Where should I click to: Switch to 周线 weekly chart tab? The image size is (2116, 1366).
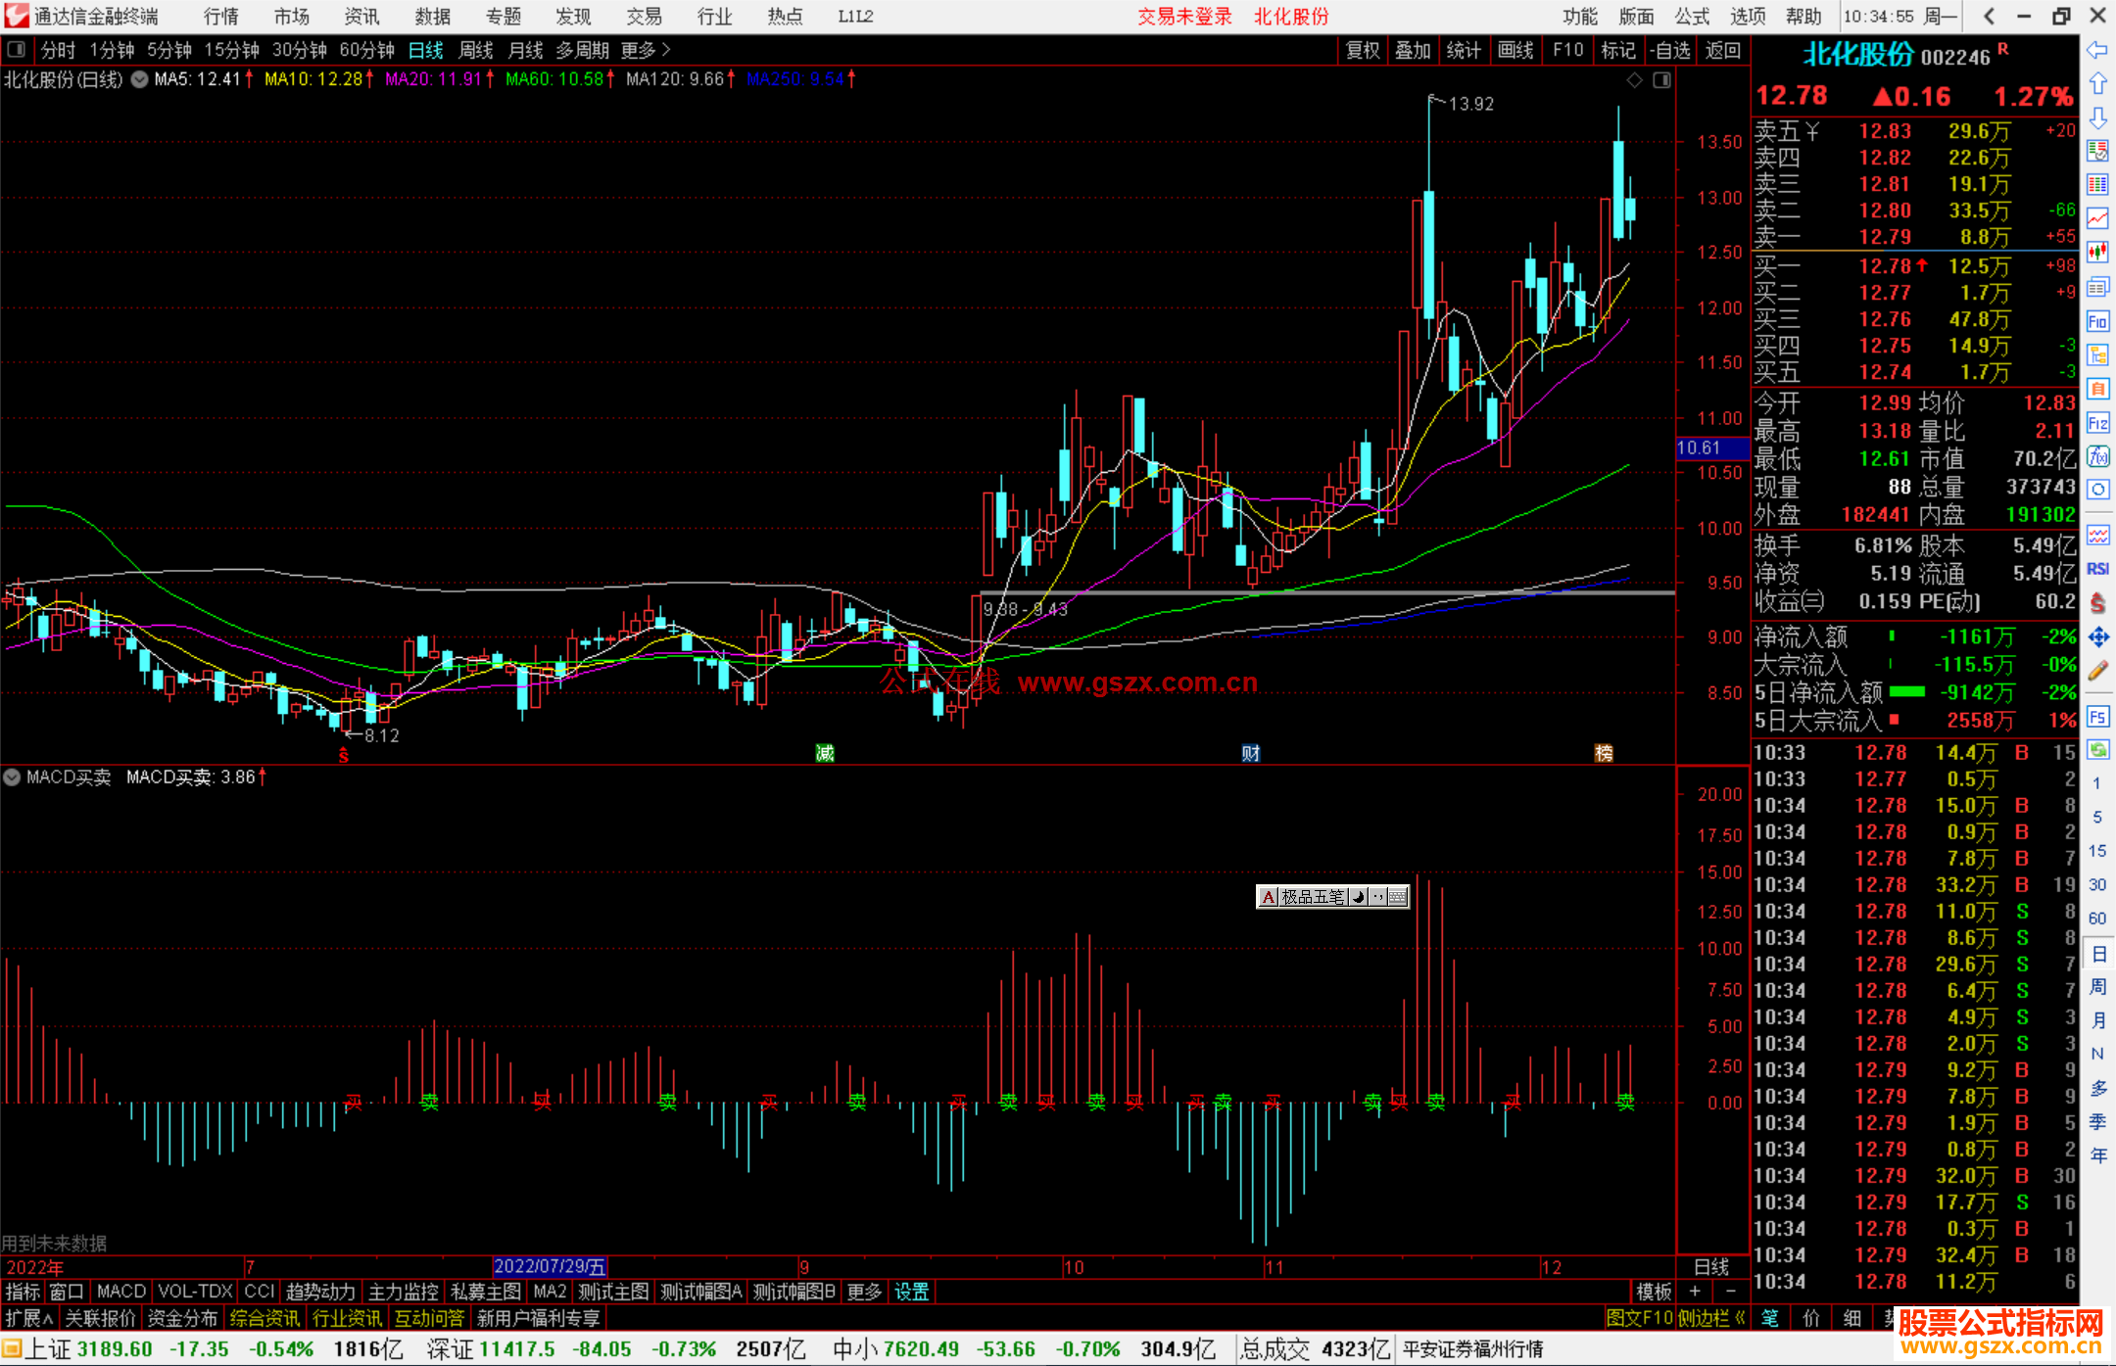click(476, 50)
